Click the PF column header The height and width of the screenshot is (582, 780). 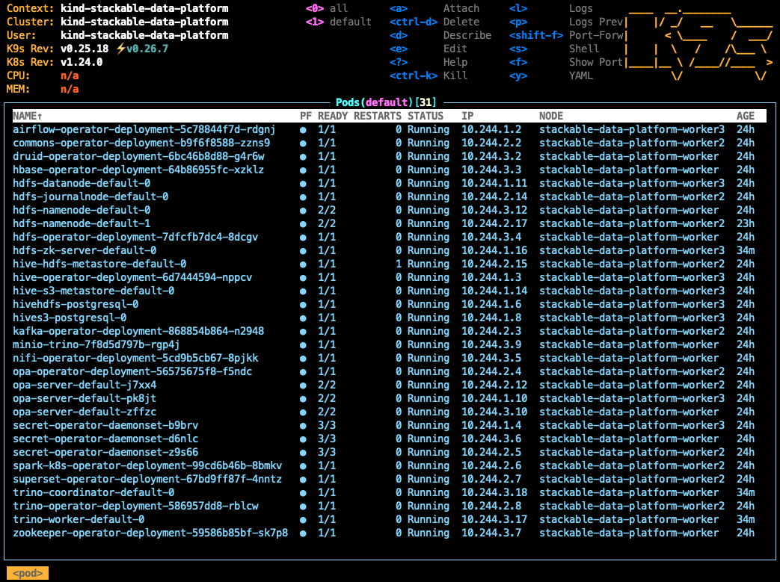(x=306, y=116)
